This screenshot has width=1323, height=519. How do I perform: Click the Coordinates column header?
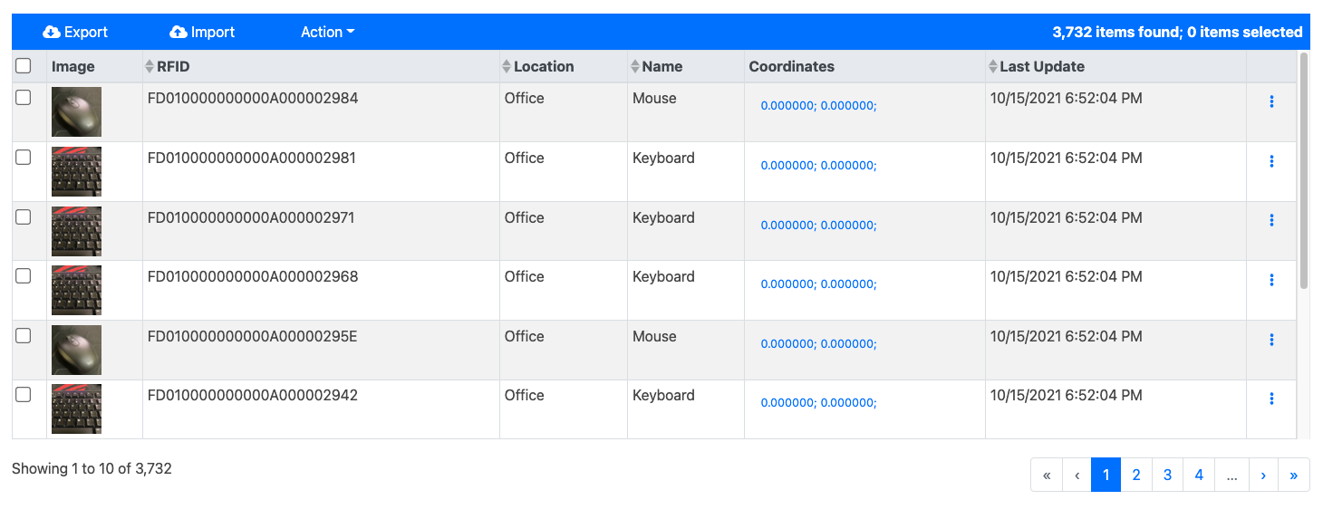click(x=791, y=66)
